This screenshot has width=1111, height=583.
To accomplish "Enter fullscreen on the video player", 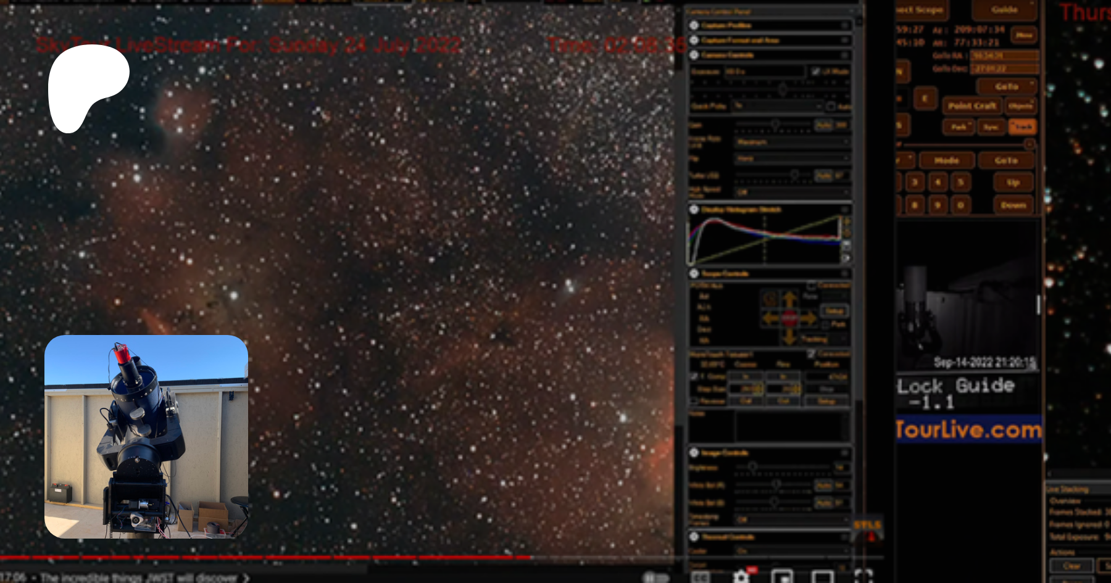I will point(863,577).
